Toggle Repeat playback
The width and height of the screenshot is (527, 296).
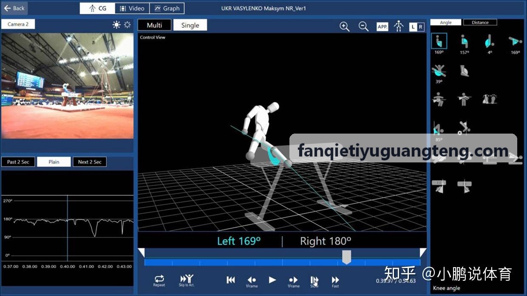click(x=159, y=281)
